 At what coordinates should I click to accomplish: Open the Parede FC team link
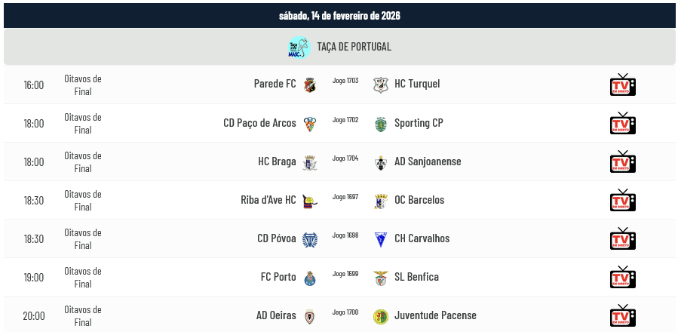point(275,84)
